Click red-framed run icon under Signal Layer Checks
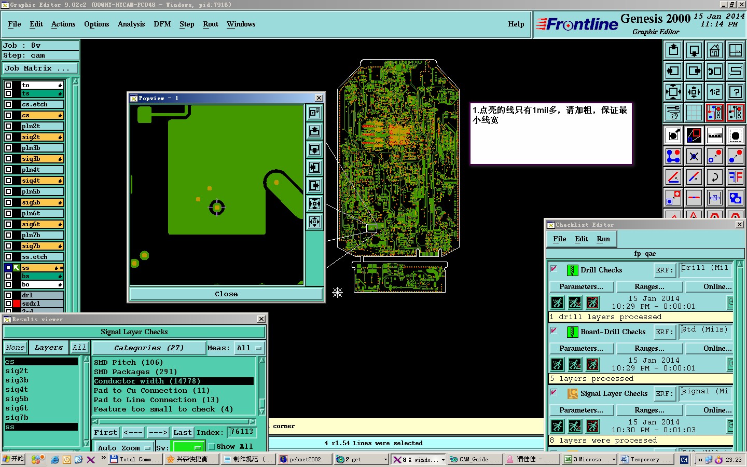Image resolution: width=747 pixels, height=467 pixels. [x=593, y=426]
